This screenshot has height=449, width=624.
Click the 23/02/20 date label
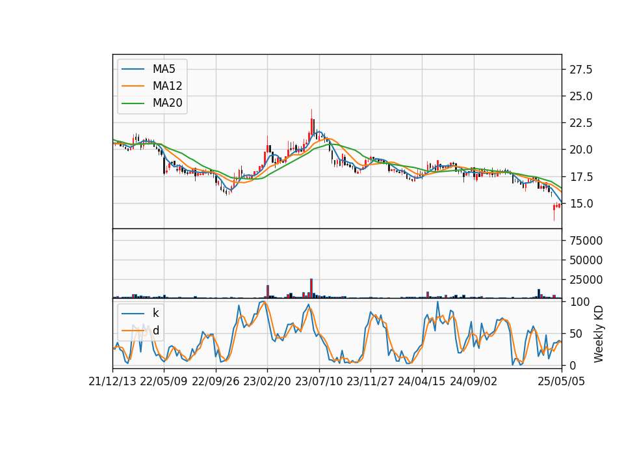tap(267, 381)
